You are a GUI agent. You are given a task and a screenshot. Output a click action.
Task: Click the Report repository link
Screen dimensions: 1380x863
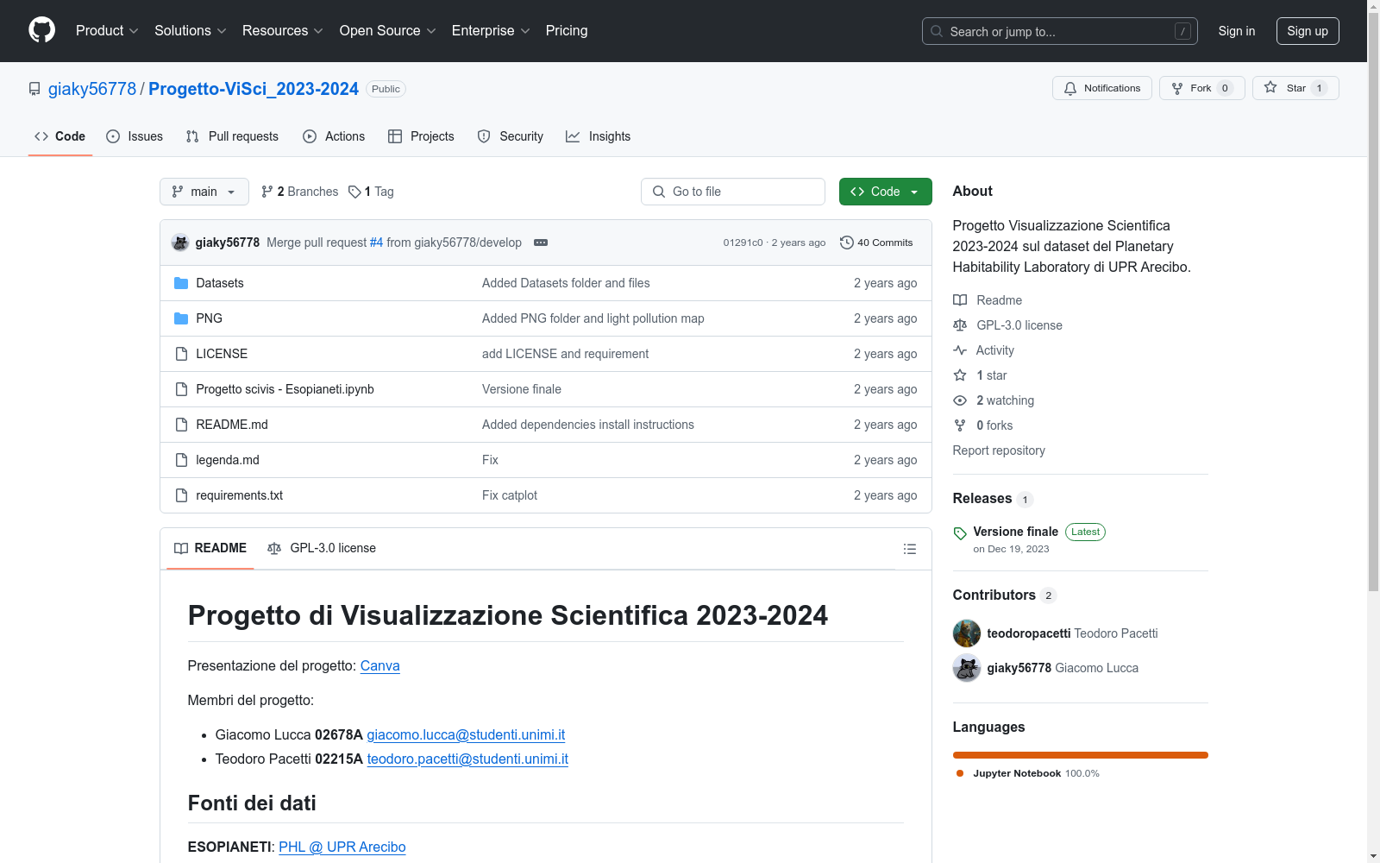999,450
